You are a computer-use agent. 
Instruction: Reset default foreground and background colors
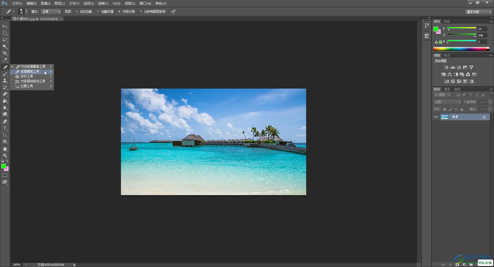tap(2, 161)
